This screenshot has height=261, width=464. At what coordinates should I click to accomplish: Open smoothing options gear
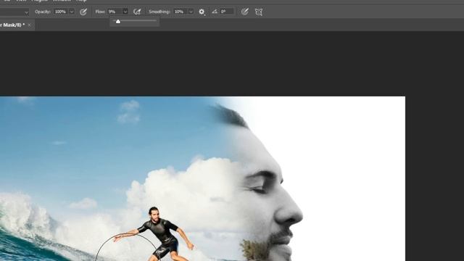coord(202,12)
